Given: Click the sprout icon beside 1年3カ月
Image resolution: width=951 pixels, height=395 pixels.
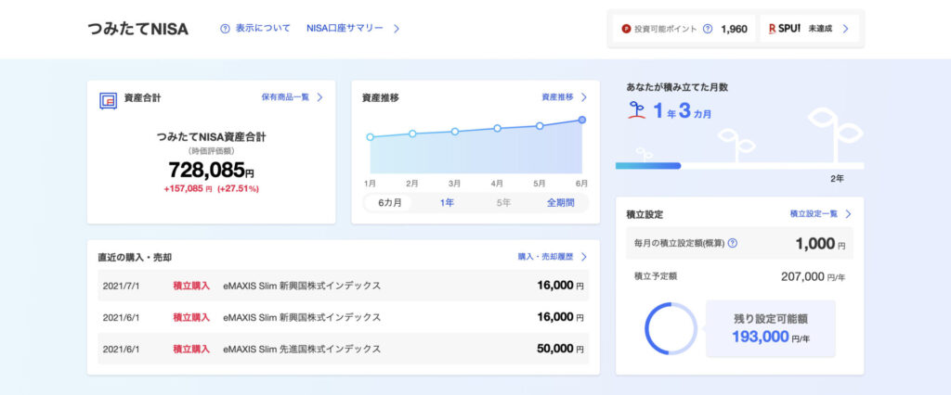Looking at the screenshot, I should coord(636,109).
